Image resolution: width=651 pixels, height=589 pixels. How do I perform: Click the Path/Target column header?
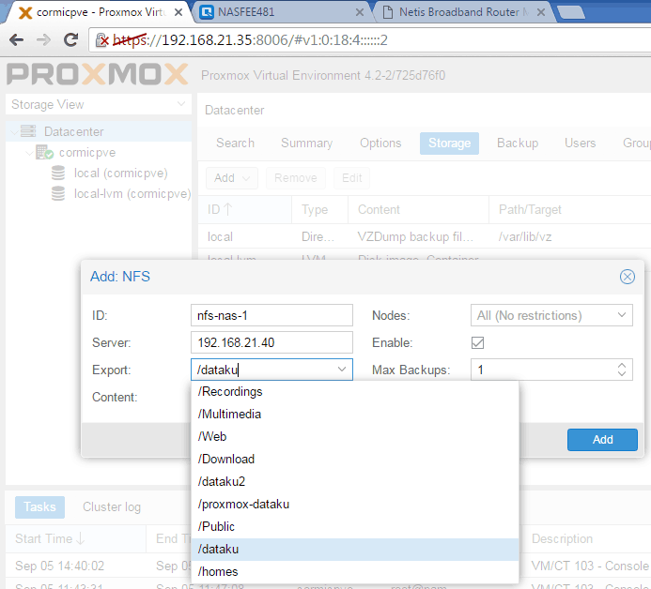click(569, 210)
